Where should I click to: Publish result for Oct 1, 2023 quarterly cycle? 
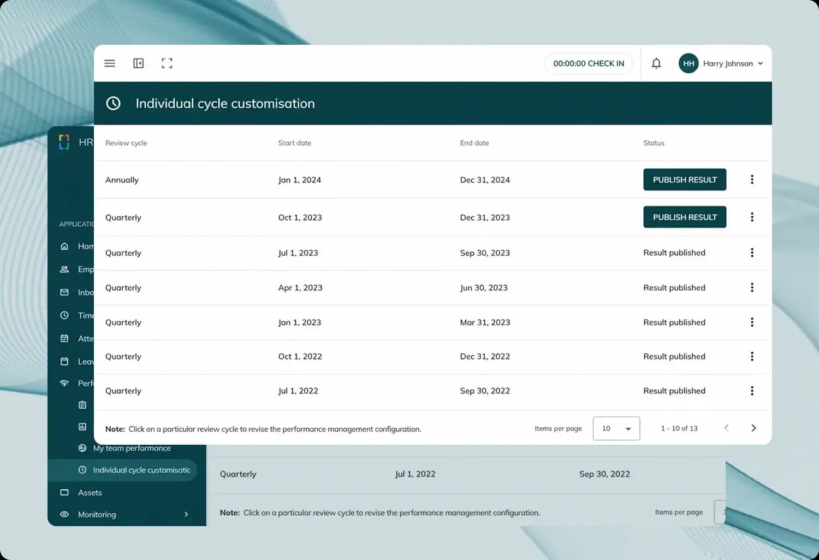coord(685,217)
